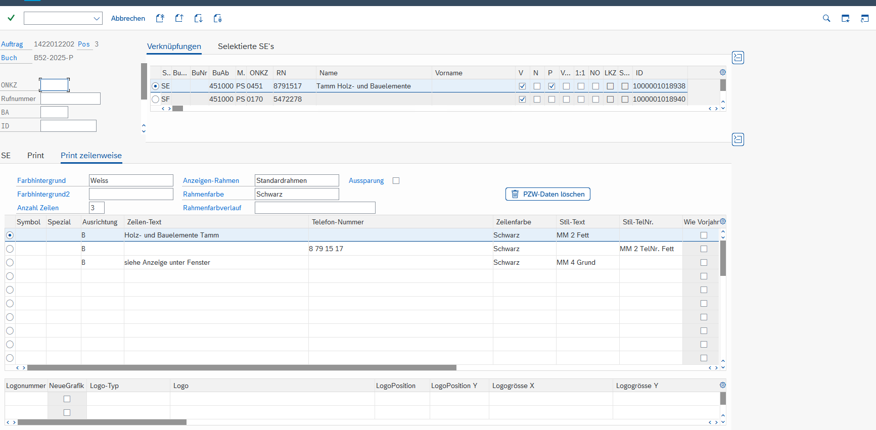Open a new GUI window icon

pos(846,18)
